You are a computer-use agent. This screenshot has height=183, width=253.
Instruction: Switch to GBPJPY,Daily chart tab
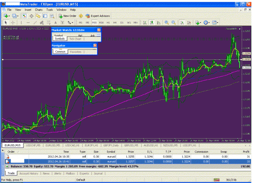(x=111, y=145)
